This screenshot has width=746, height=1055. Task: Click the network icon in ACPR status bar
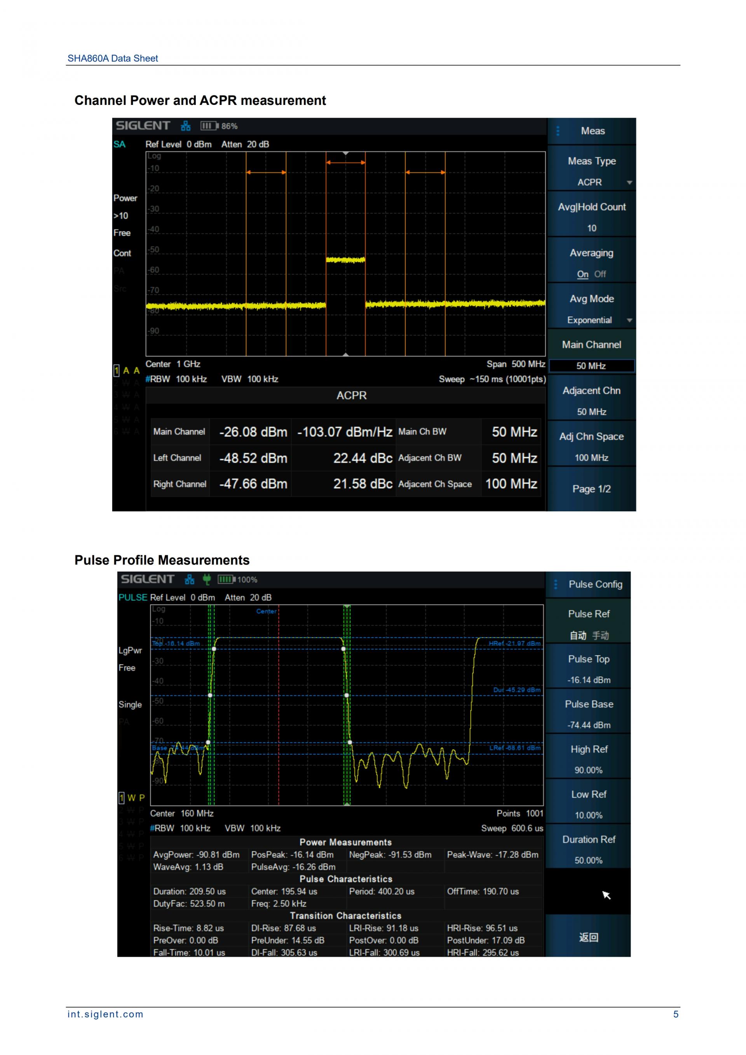186,126
